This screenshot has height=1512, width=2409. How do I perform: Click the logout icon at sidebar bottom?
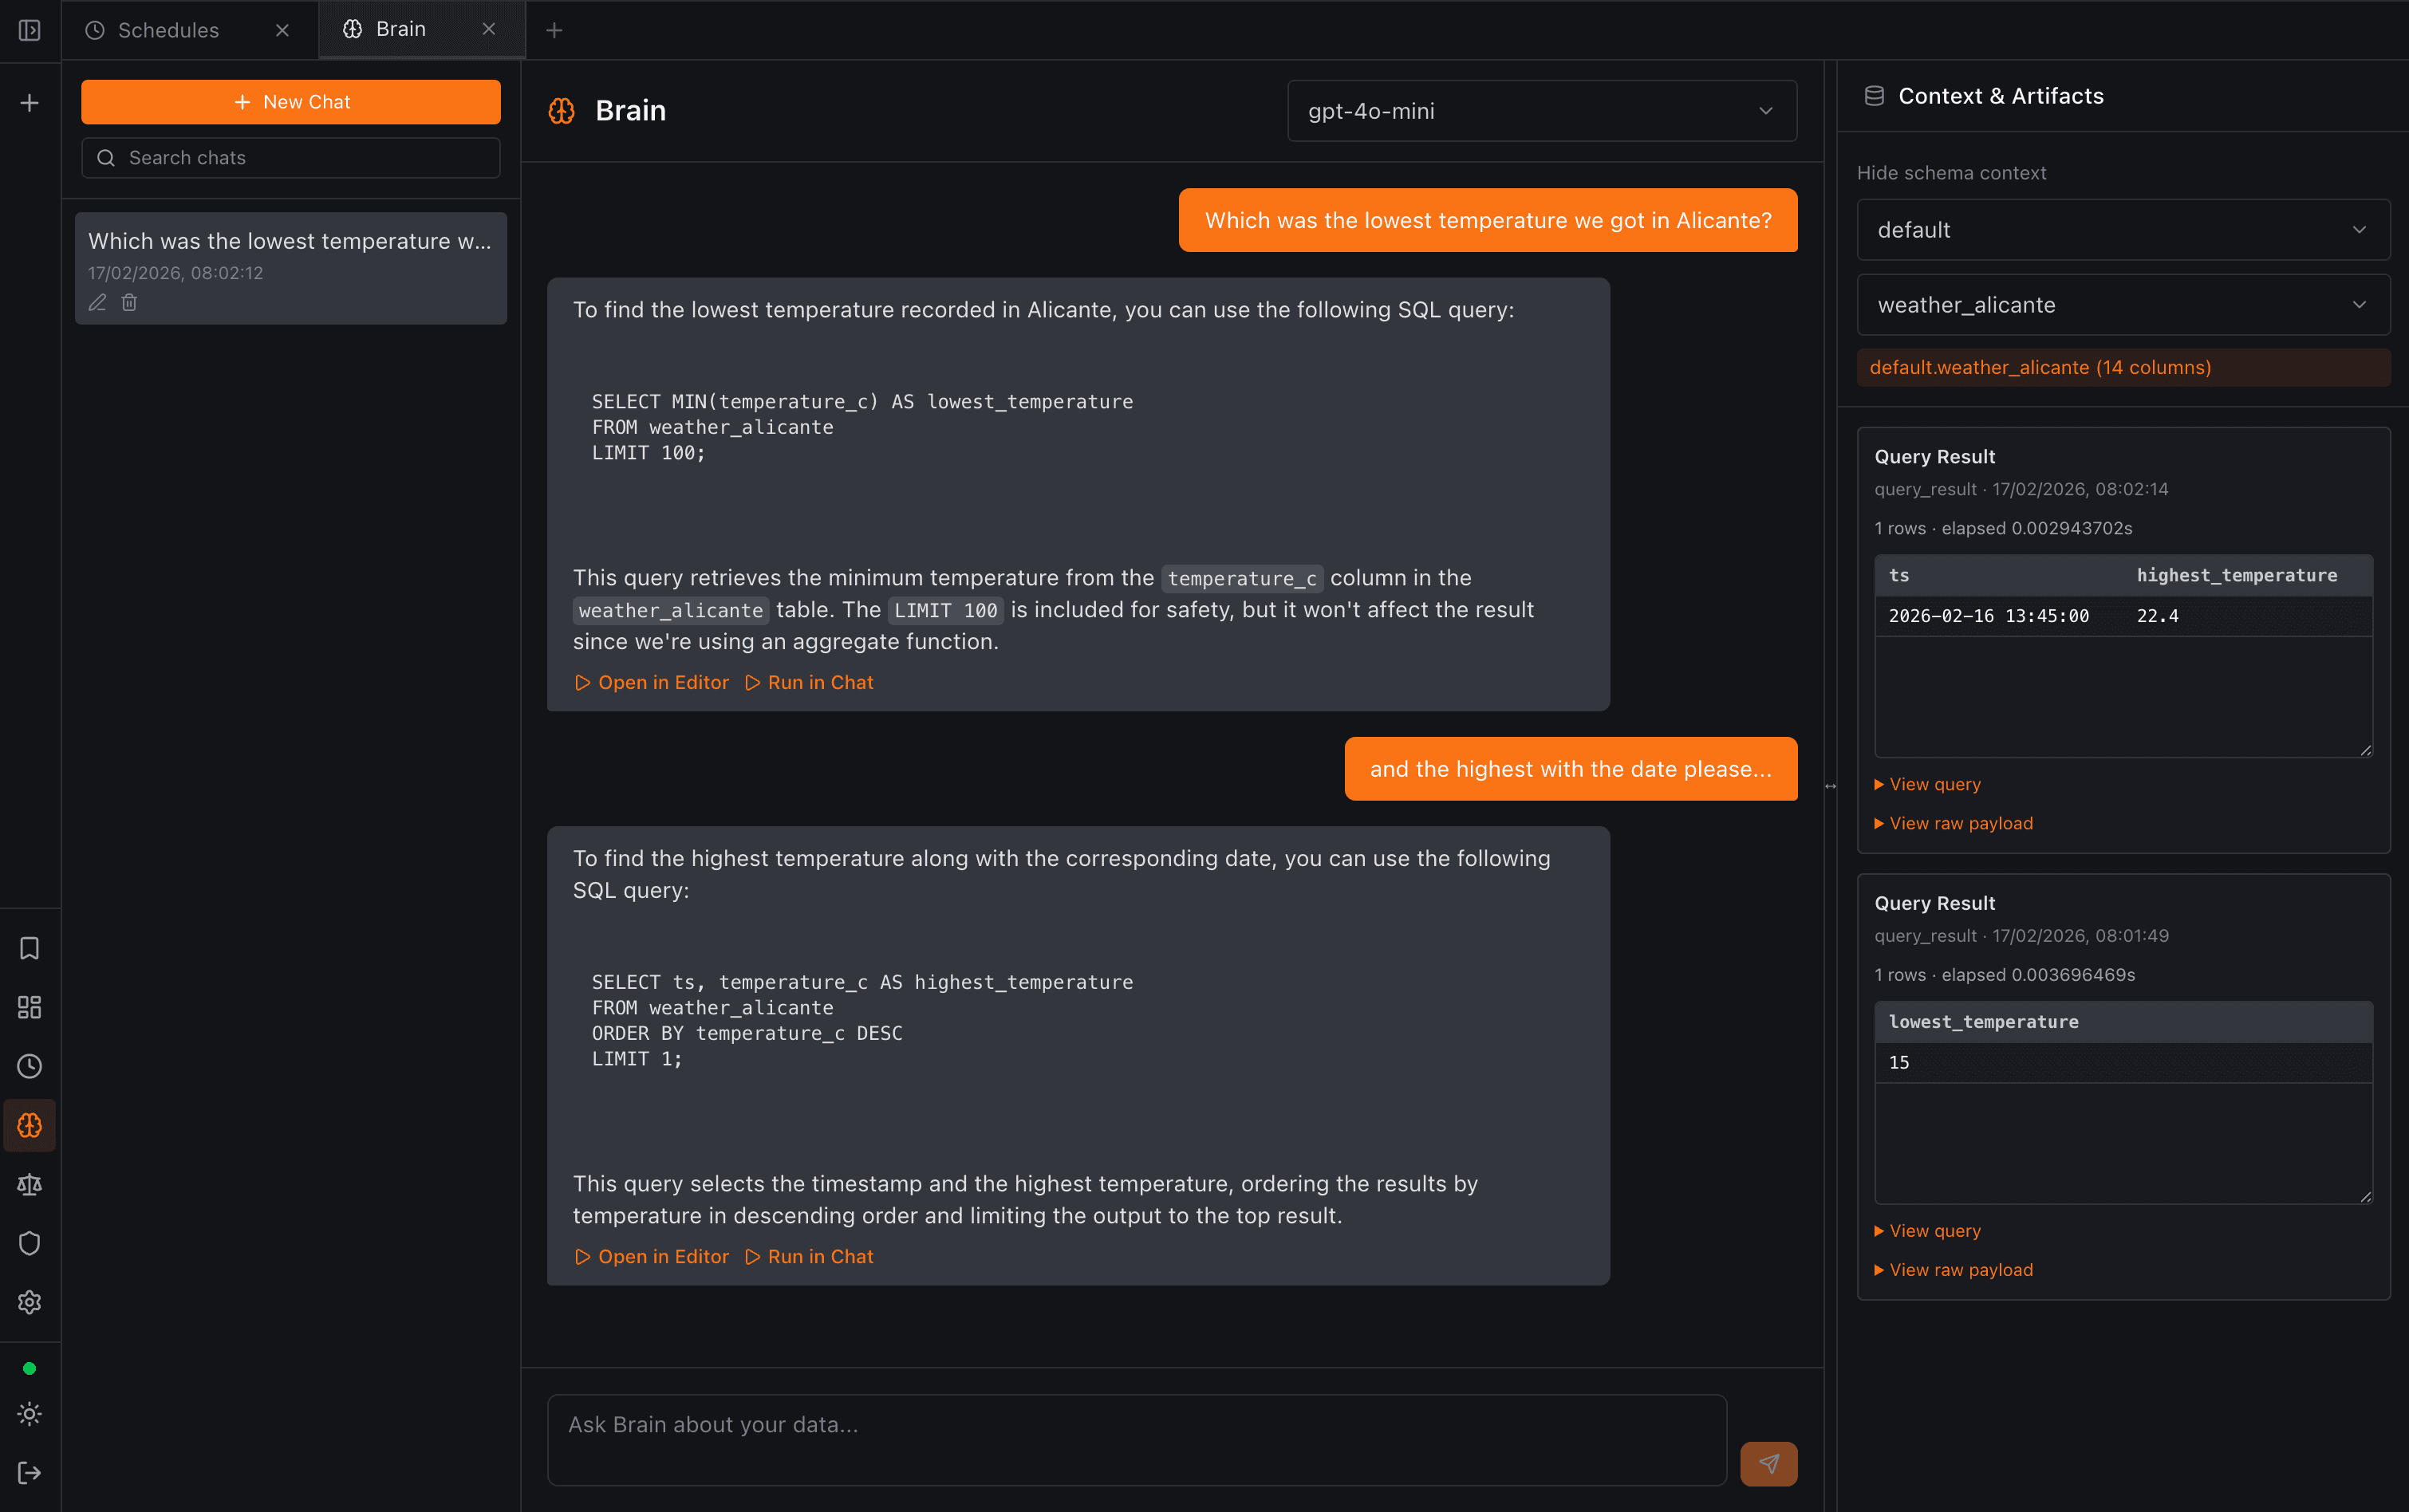[x=29, y=1471]
